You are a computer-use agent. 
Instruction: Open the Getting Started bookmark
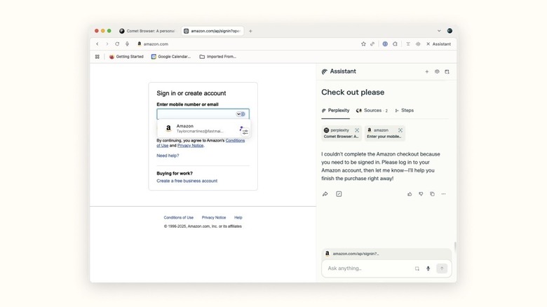[x=126, y=57]
